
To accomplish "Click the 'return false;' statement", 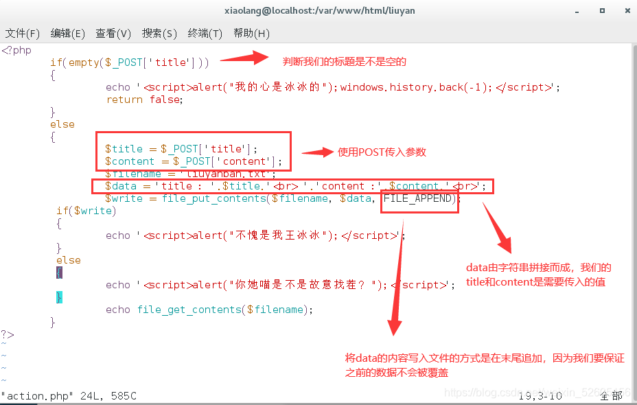I will (145, 100).
